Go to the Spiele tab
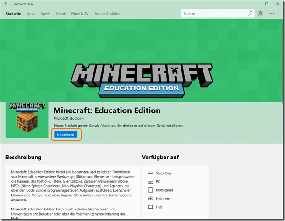This screenshot has height=221, width=285. coord(45,14)
